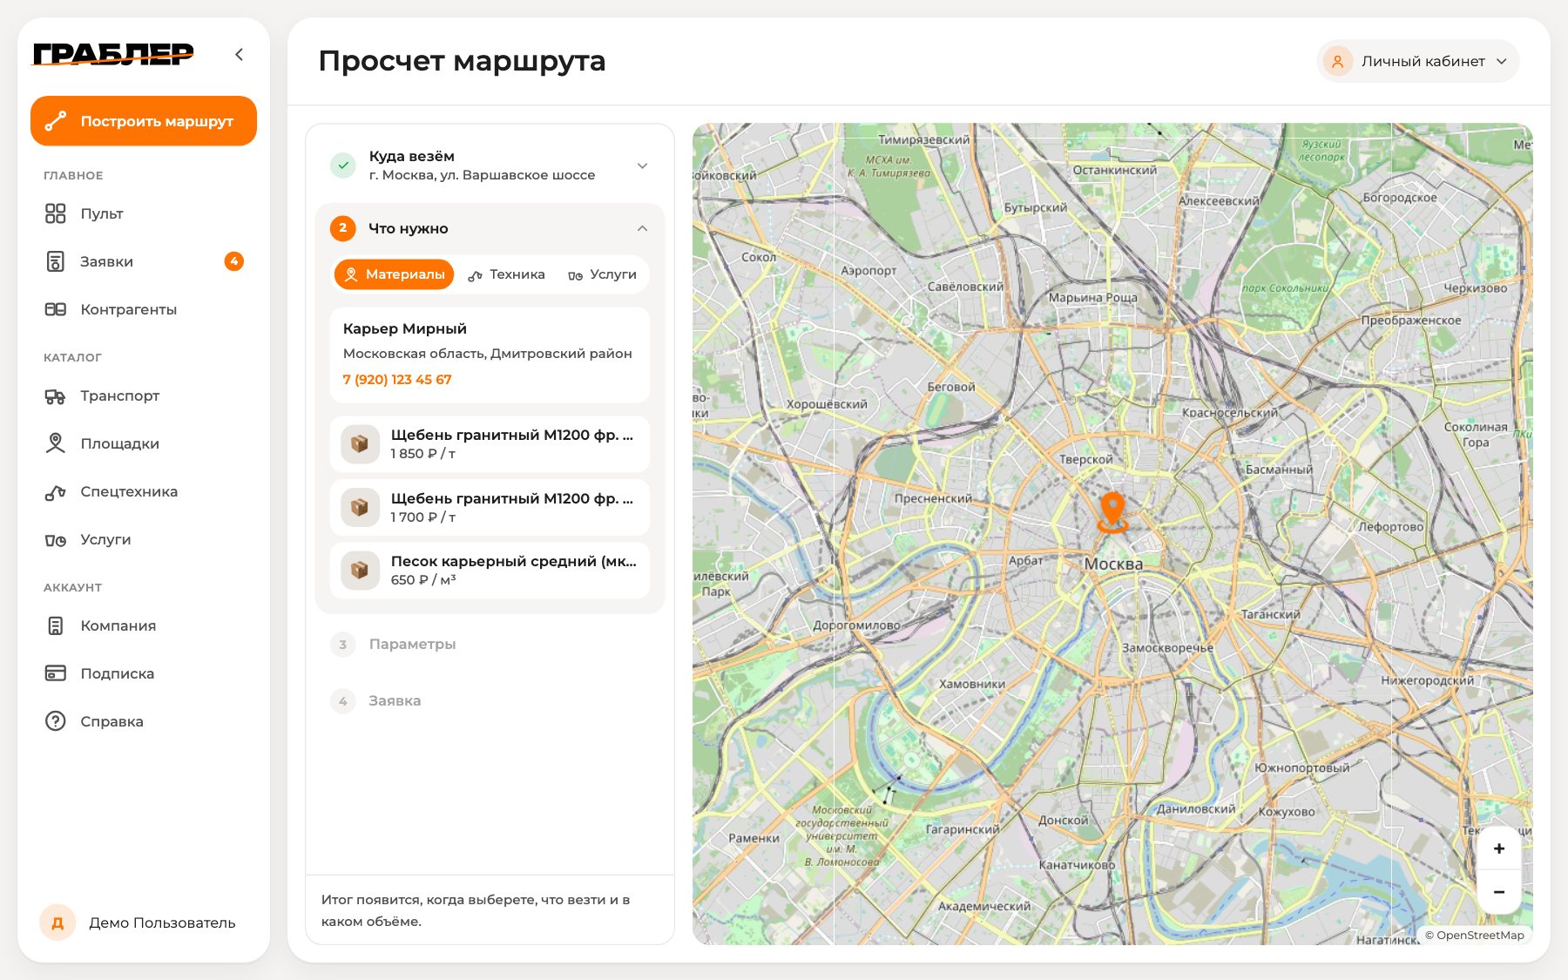This screenshot has height=980, width=1568.
Task: Open Пульт in the sidebar menu
Action: [144, 213]
